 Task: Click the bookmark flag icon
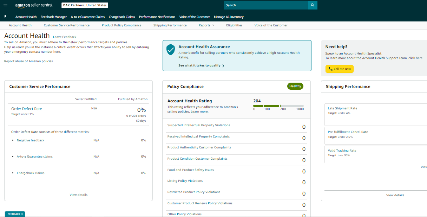[x=5, y=17]
